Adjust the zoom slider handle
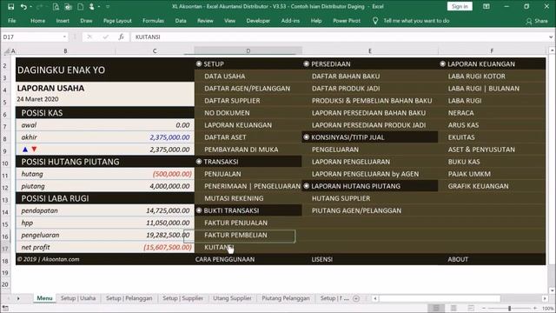The width and height of the screenshot is (556, 313). pyautogui.click(x=509, y=309)
